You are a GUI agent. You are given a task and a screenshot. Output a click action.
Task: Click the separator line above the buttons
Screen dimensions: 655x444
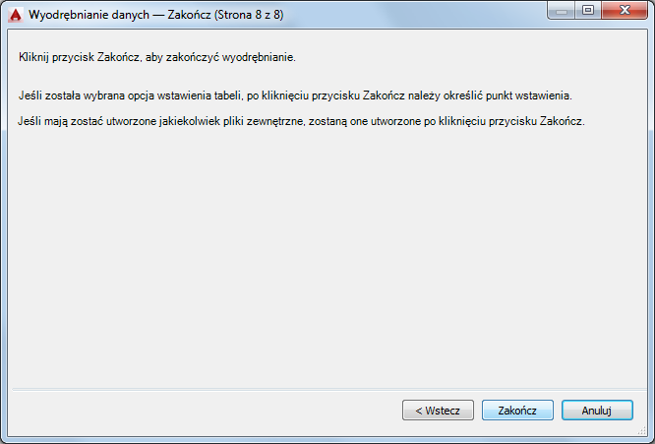325,388
